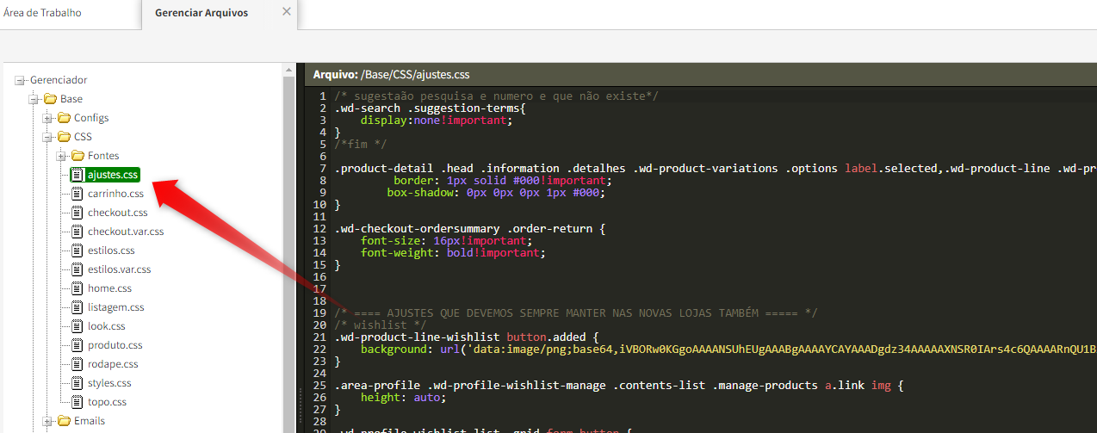Click the file tree vertical scrollbar
The width and height of the screenshot is (1097, 433).
(289, 248)
